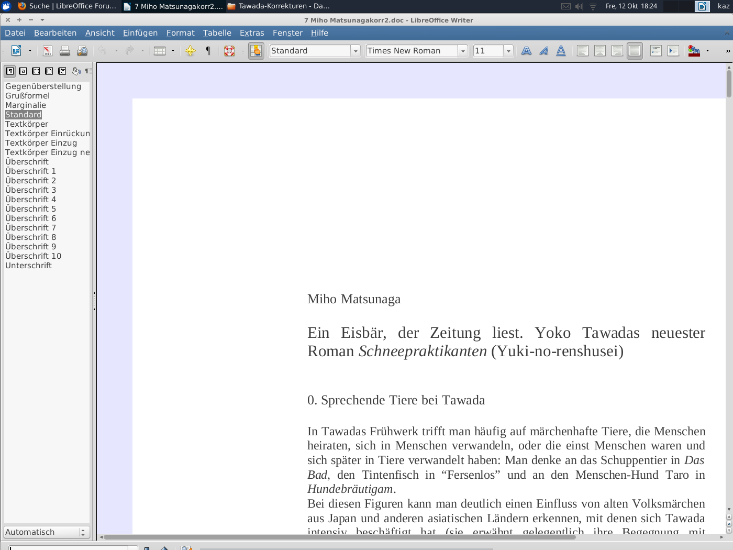Set justified paragraph alignment
733x550 pixels.
pyautogui.click(x=635, y=51)
